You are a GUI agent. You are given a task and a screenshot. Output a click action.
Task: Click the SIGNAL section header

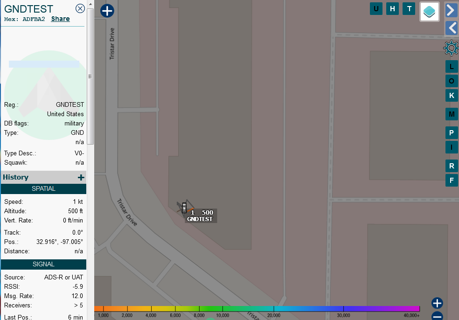tap(44, 264)
